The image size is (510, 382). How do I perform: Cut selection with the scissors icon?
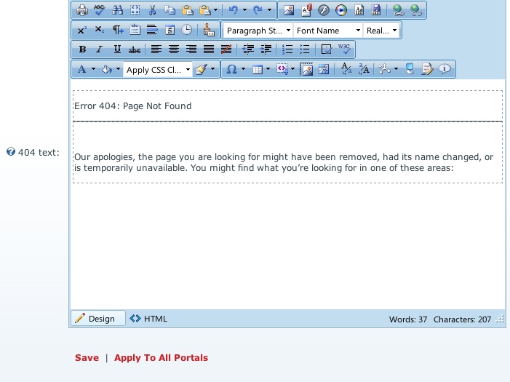(152, 10)
